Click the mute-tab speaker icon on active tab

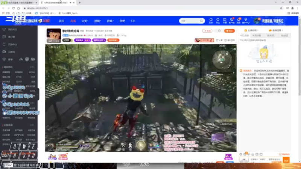70,3
